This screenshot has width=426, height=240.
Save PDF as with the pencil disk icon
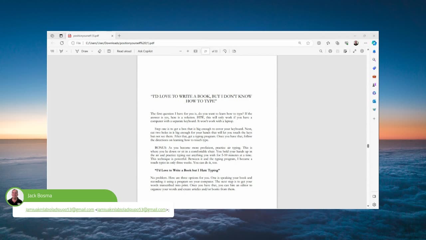[x=345, y=51]
